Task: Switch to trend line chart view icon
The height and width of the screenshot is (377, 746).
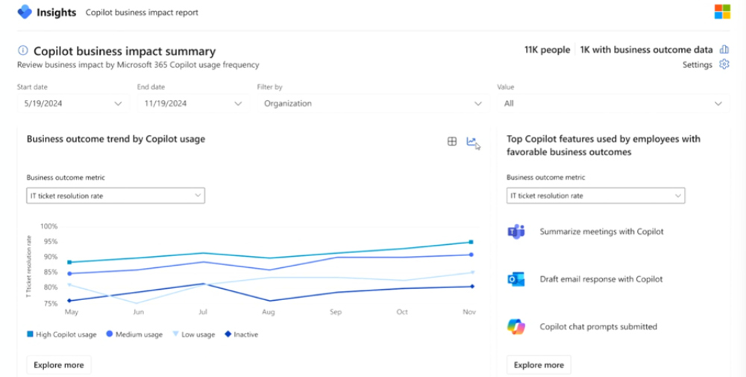Action: tap(471, 141)
